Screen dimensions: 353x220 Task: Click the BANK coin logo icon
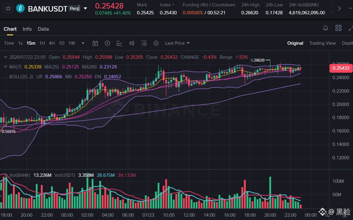[x=20, y=9]
